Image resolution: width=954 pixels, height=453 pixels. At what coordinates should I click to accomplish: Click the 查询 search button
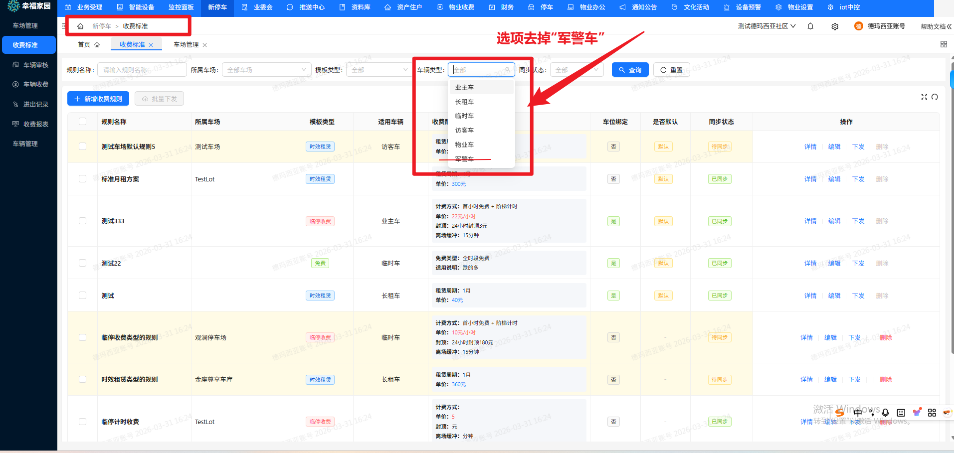(630, 70)
